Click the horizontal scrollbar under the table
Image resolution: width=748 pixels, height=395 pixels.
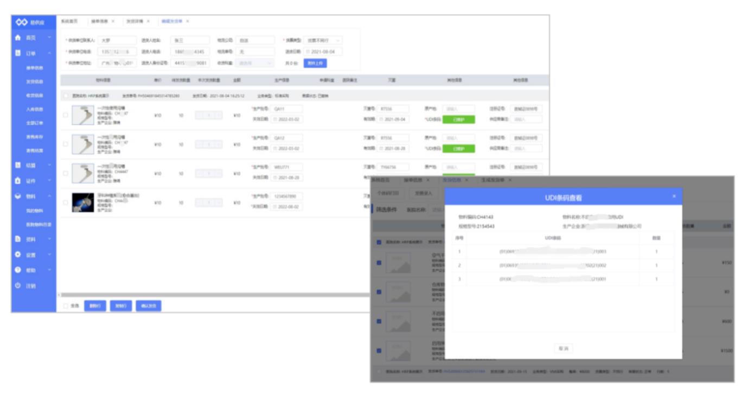pos(217,295)
